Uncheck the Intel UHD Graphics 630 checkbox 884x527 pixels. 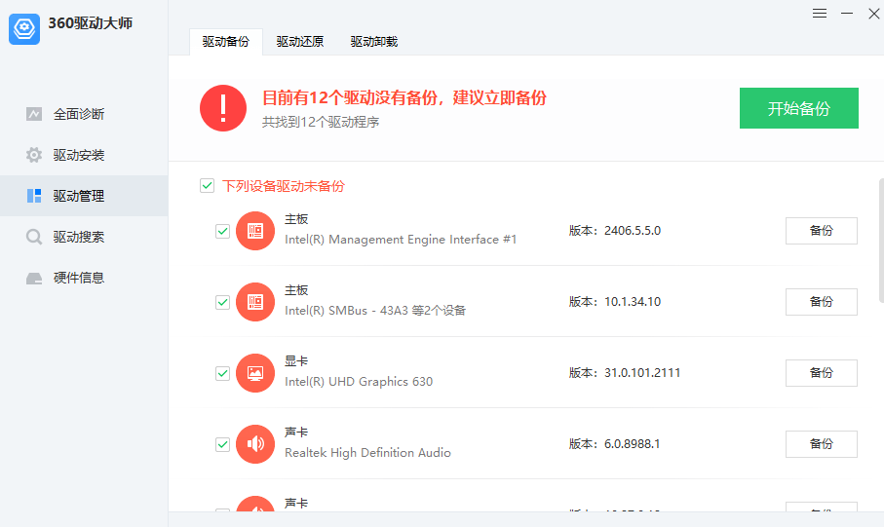pyautogui.click(x=222, y=373)
